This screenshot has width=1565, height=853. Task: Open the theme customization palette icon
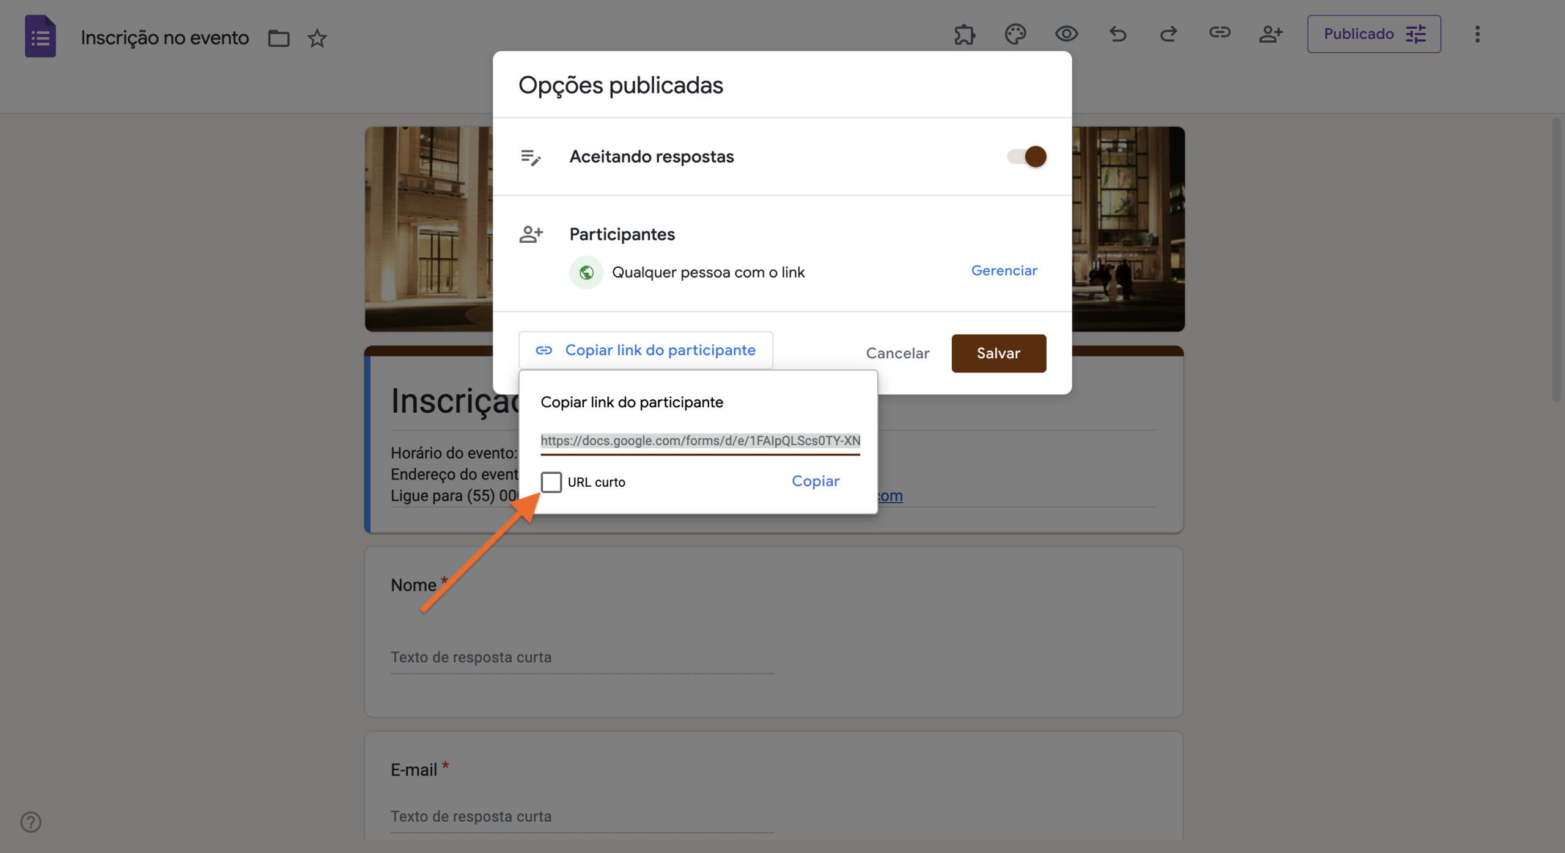[x=1015, y=34]
